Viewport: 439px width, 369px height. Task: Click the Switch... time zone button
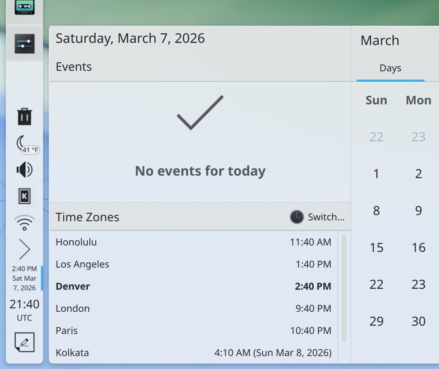tap(318, 217)
